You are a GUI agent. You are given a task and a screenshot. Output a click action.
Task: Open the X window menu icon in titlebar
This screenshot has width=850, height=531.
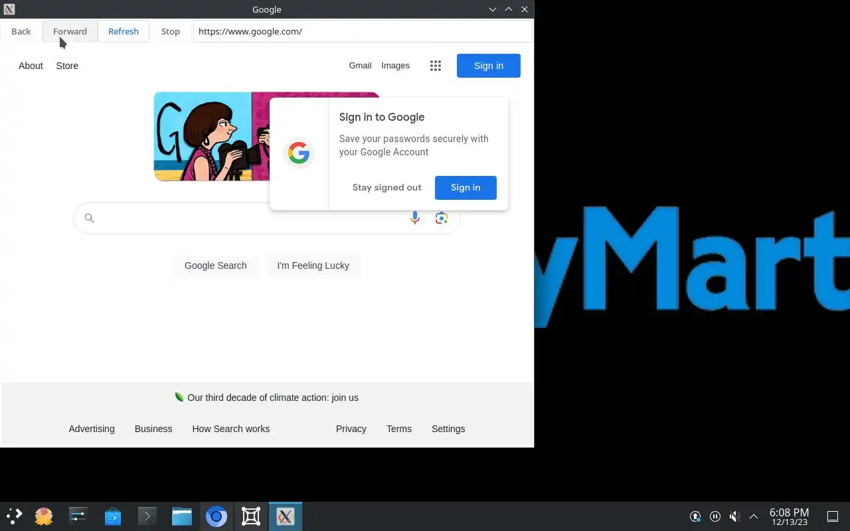(9, 9)
